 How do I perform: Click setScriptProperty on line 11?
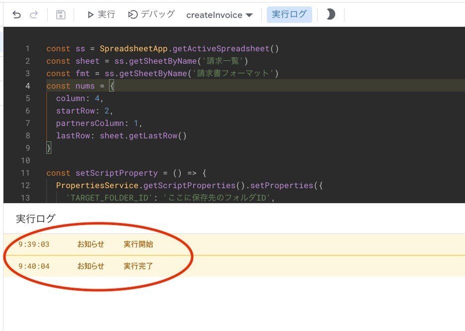pyautogui.click(x=116, y=173)
